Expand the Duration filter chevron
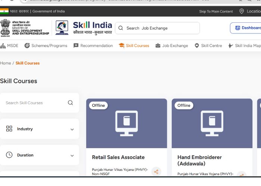The height and width of the screenshot is (186, 261). tap(72, 155)
